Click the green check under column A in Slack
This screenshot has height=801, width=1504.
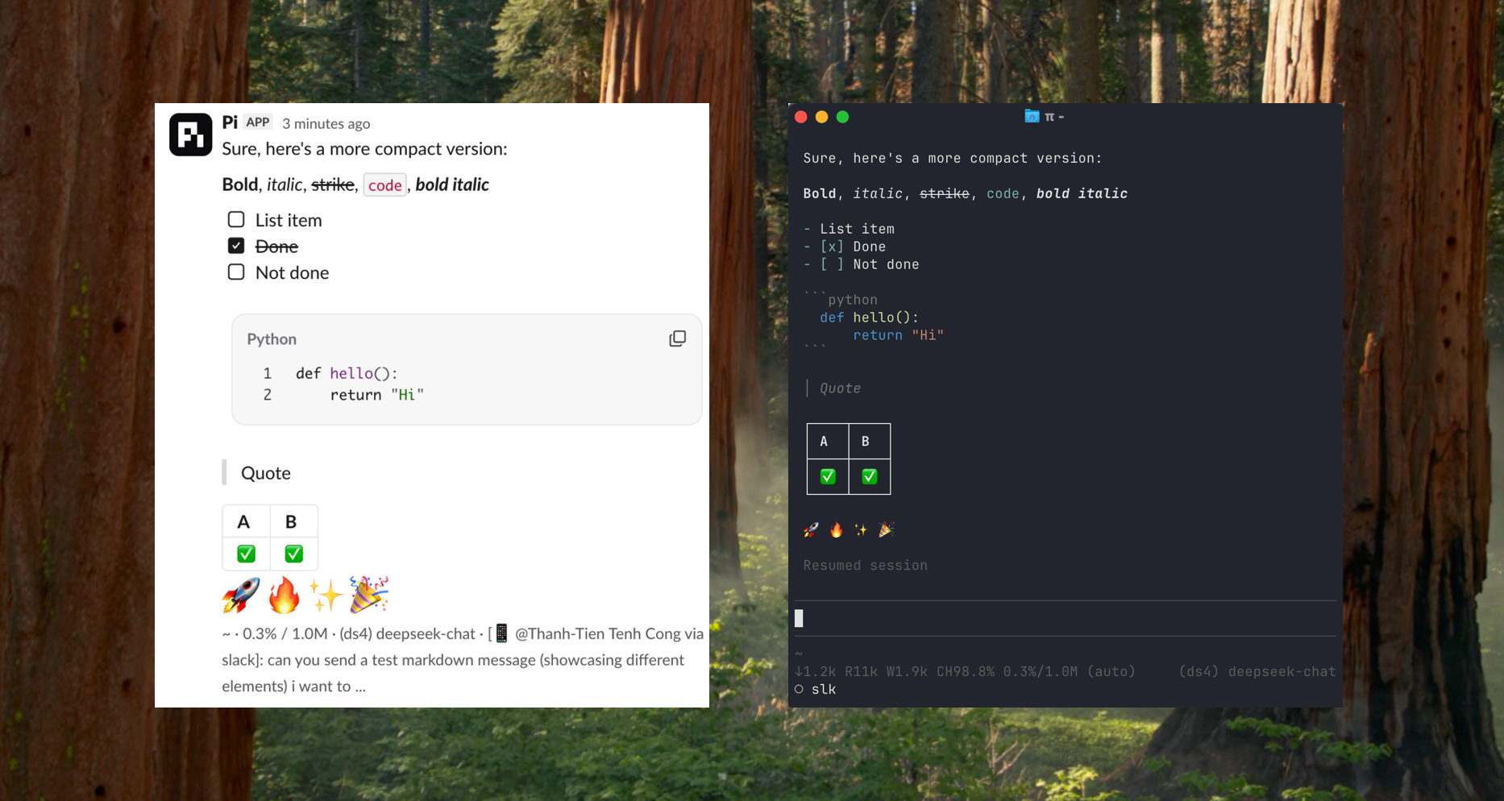(246, 554)
